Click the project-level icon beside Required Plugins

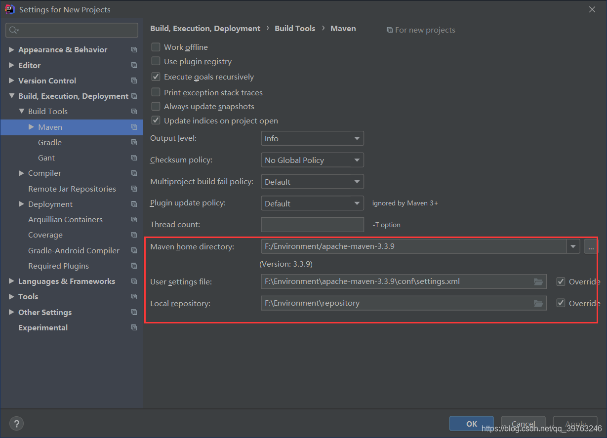point(134,266)
